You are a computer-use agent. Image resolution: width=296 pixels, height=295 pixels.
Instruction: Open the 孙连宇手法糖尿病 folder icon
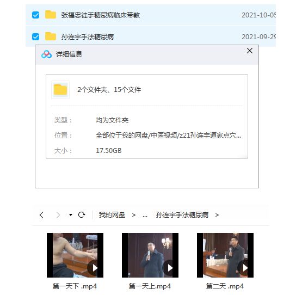click(51, 36)
